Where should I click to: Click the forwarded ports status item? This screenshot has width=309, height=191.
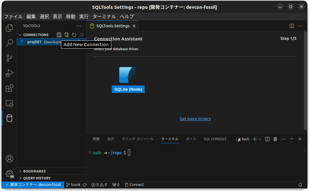116,185
